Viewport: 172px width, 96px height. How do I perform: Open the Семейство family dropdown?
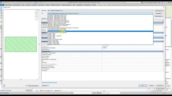[x=100, y=11]
